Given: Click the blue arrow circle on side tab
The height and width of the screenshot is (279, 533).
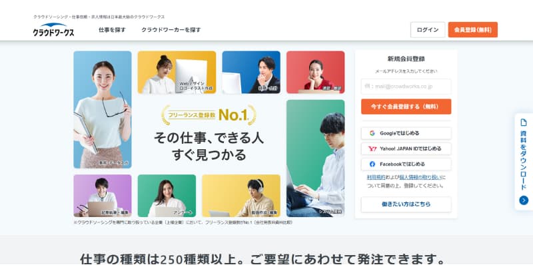Looking at the screenshot, I should click(524, 200).
